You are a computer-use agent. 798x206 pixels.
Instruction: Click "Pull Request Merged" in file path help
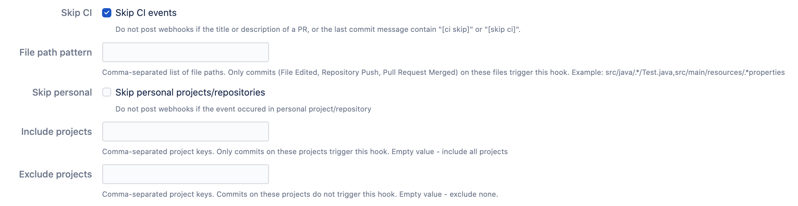click(x=420, y=73)
